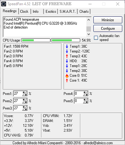Viewport: 125px width, 145px height.
Task: Switch to the Readings tab
Action: click(x=10, y=11)
